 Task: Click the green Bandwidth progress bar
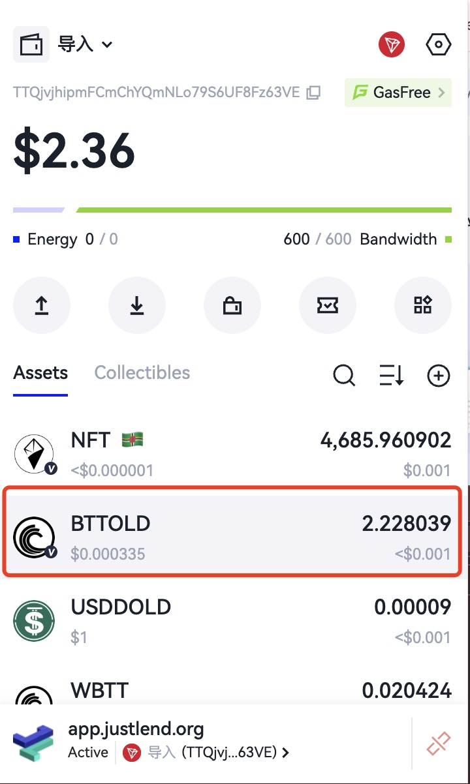point(264,210)
